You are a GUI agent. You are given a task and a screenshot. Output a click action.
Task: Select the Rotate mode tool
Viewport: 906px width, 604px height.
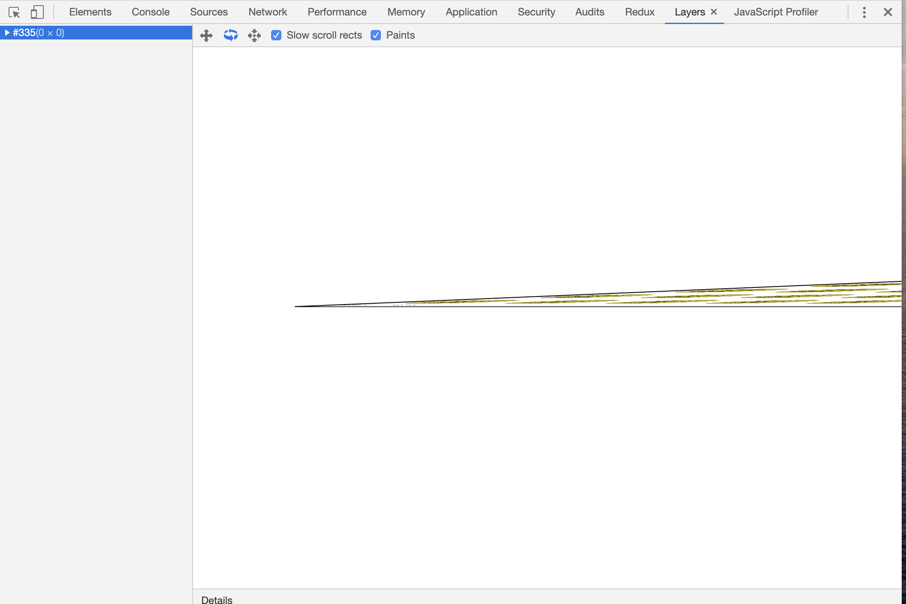(230, 36)
